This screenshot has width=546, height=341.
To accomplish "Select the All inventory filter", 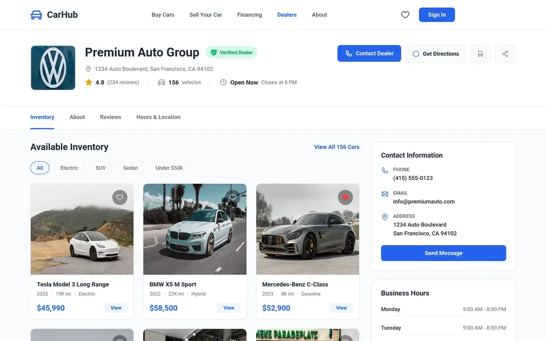I will click(x=40, y=168).
